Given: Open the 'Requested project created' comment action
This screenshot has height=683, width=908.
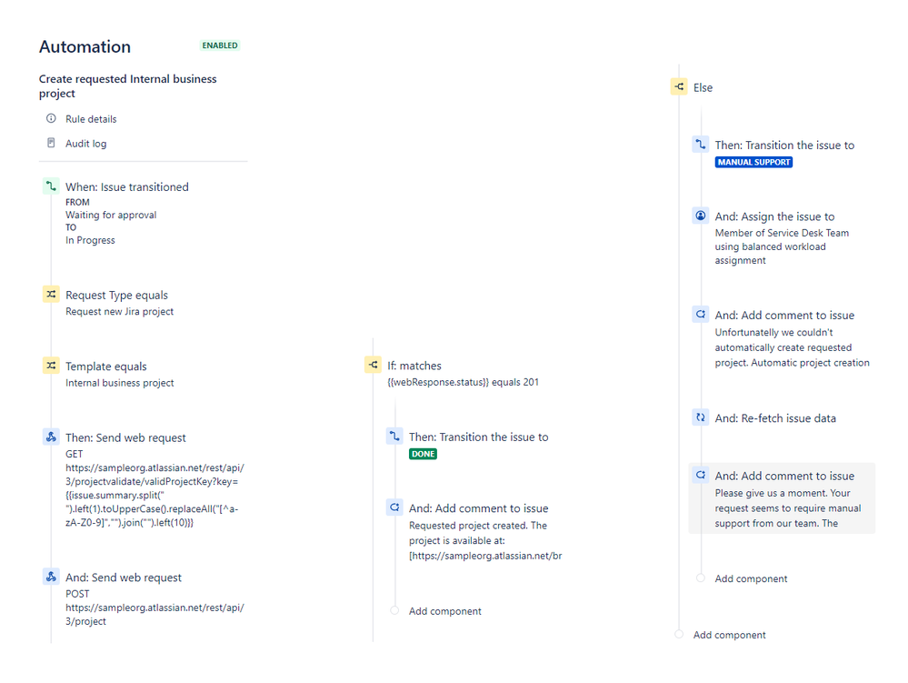Looking at the screenshot, I should (x=478, y=508).
